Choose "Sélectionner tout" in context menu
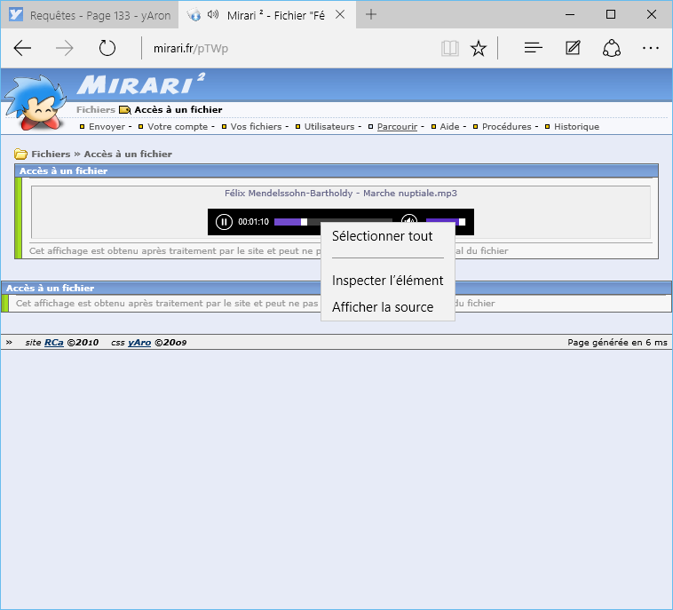 [382, 236]
